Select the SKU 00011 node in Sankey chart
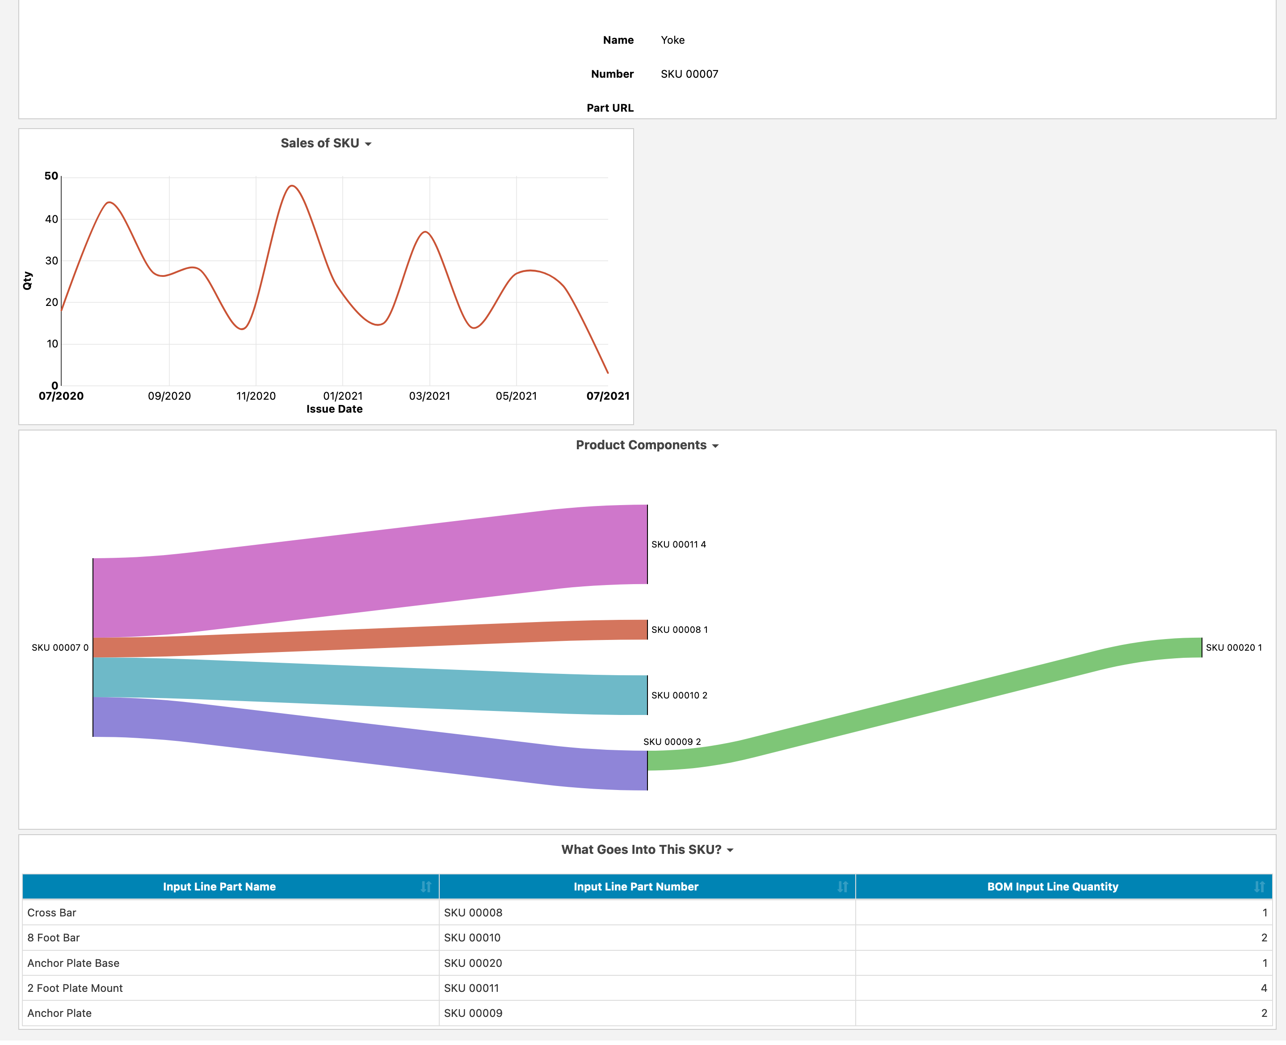This screenshot has width=1286, height=1045. [645, 544]
